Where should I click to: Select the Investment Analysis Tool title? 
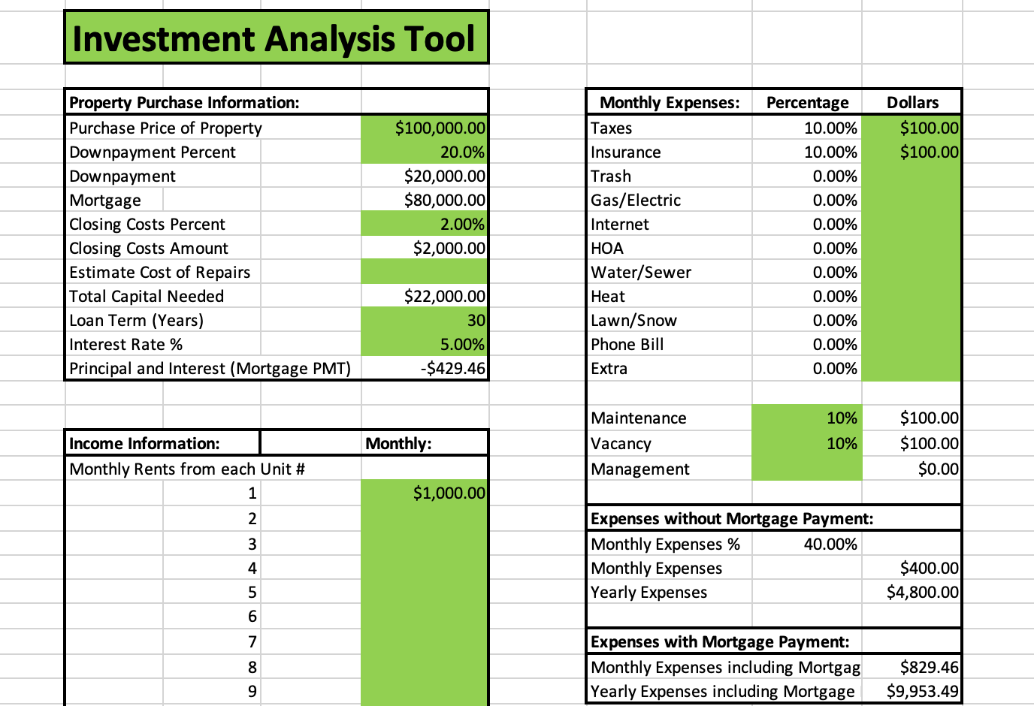(x=275, y=38)
